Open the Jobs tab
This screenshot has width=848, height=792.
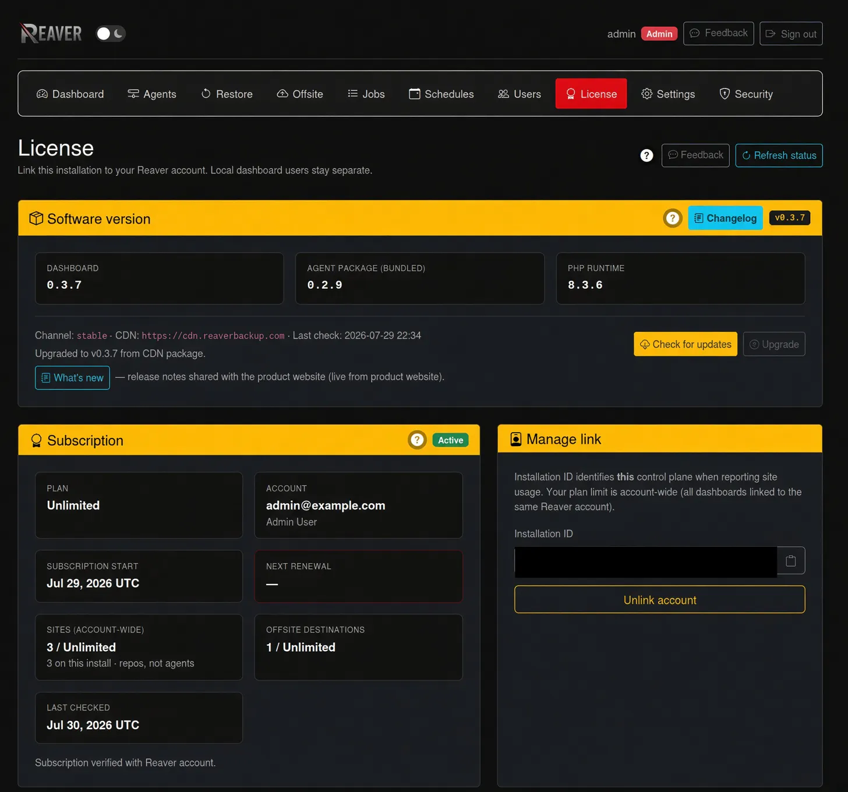click(366, 94)
